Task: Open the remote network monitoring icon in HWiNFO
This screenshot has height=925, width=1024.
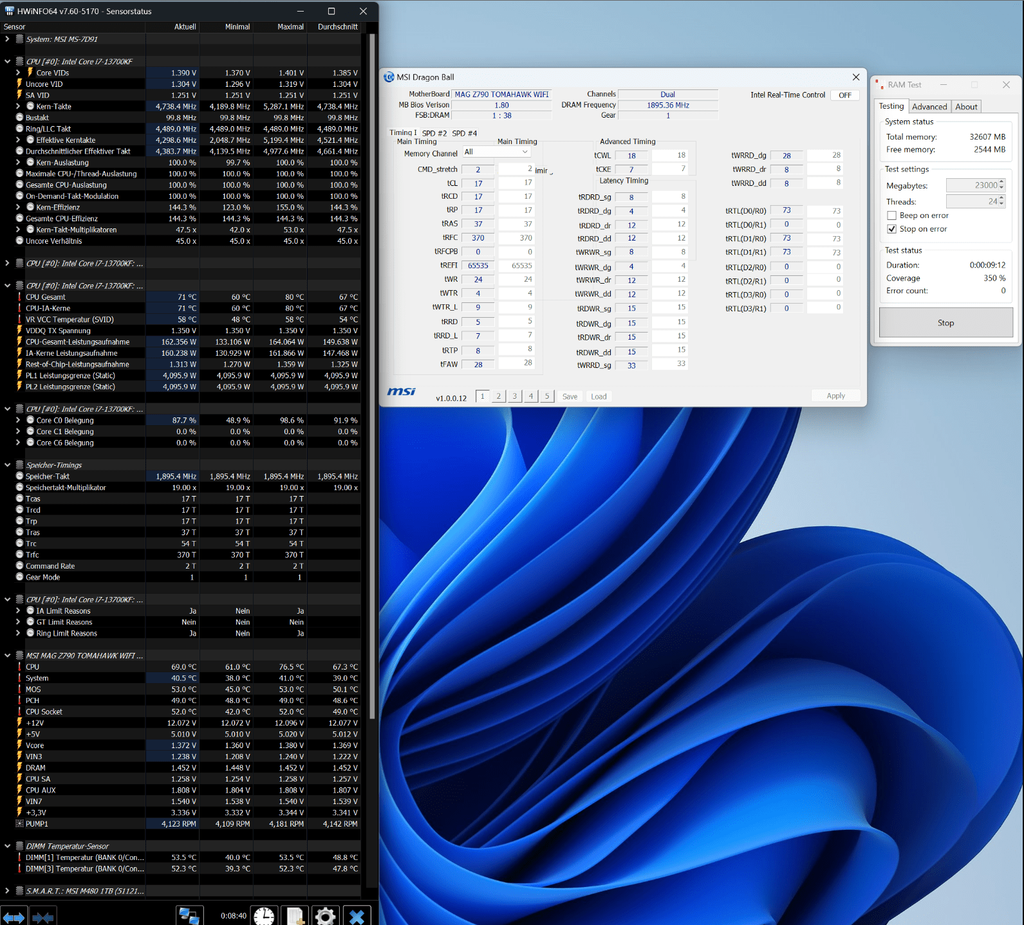Action: 190,915
